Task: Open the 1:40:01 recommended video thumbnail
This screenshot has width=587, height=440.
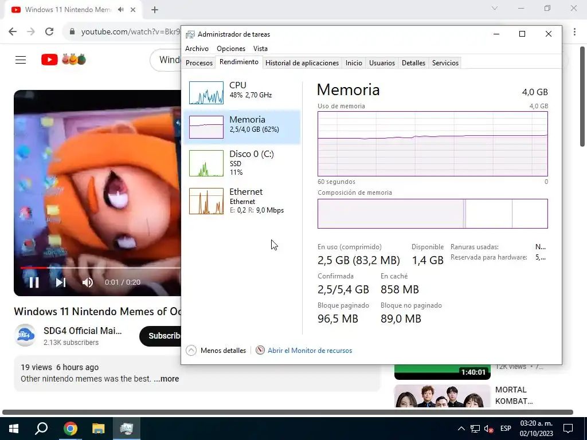Action: pos(442,372)
